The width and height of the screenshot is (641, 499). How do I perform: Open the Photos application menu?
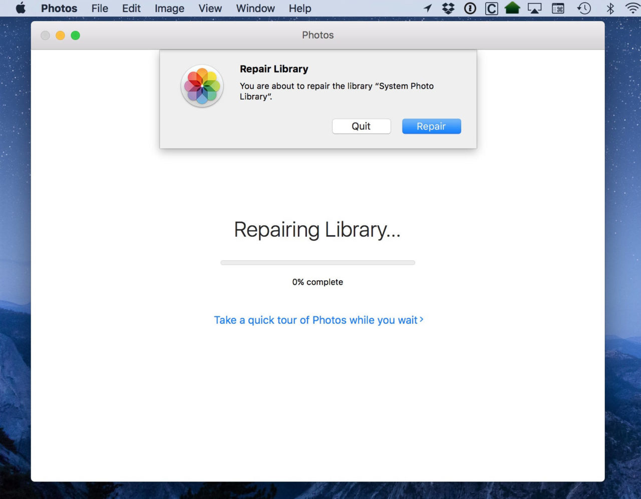pos(59,9)
